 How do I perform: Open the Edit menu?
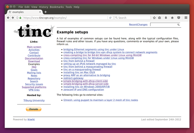(27, 7)
